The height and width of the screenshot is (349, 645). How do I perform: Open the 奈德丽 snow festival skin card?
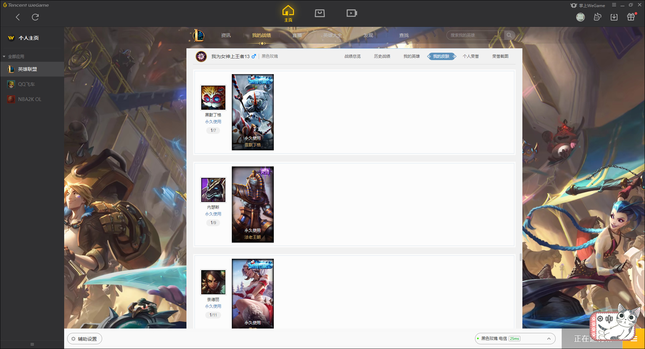253,294
